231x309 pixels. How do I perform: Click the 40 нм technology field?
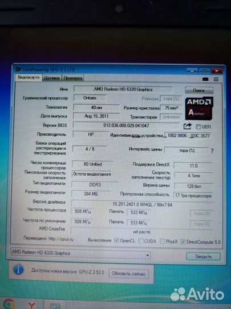coord(96,108)
